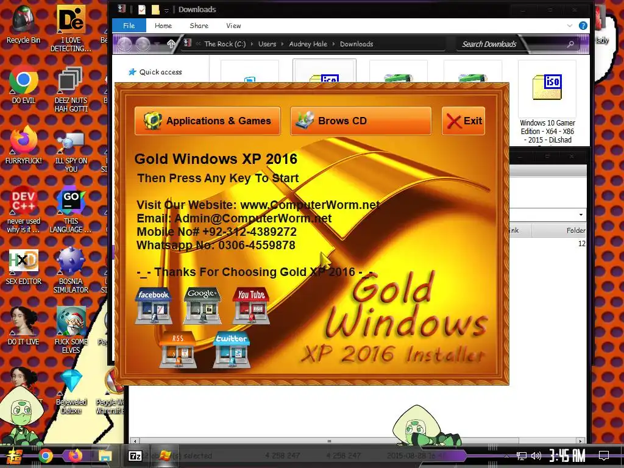624x468 pixels.
Task: Open the View ribbon tab
Action: pyautogui.click(x=233, y=26)
